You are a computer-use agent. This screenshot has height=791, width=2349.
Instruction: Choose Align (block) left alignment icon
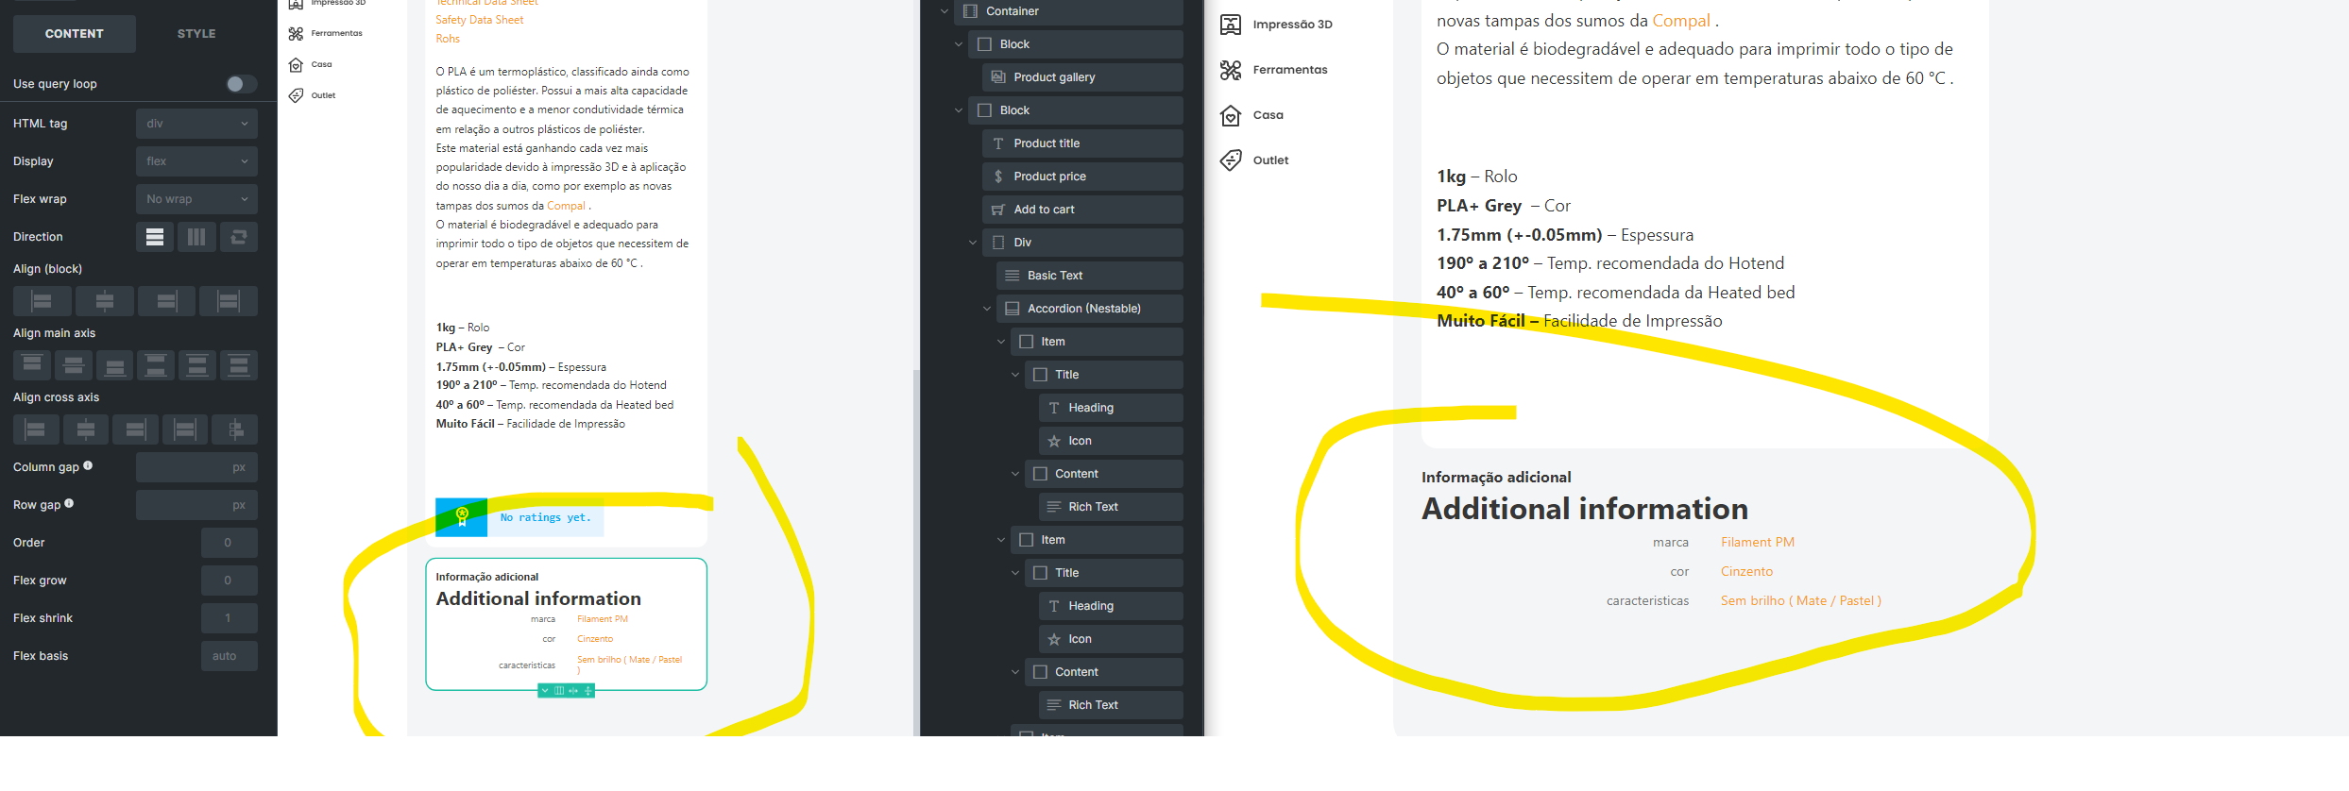pyautogui.click(x=42, y=301)
